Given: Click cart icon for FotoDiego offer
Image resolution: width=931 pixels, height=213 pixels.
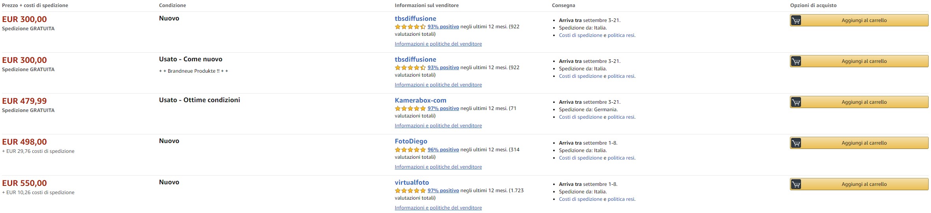Looking at the screenshot, I should (x=796, y=143).
